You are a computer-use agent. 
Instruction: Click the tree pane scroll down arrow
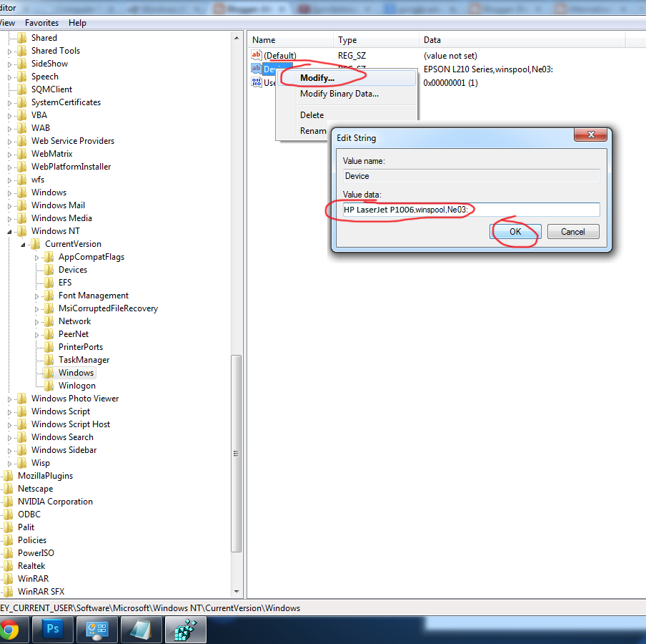click(236, 591)
